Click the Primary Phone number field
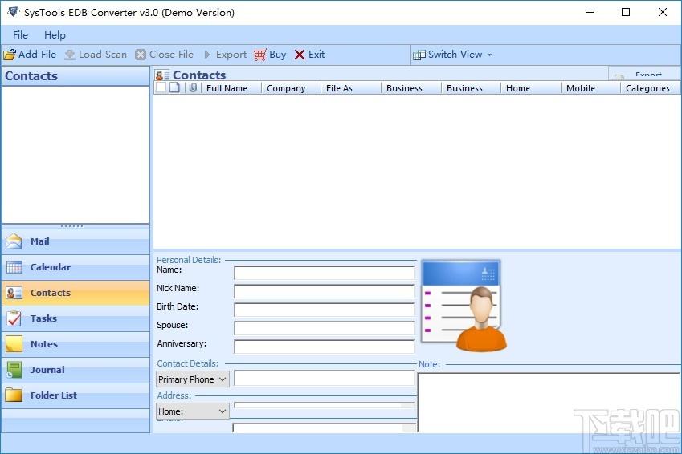This screenshot has height=454, width=682. tap(324, 378)
